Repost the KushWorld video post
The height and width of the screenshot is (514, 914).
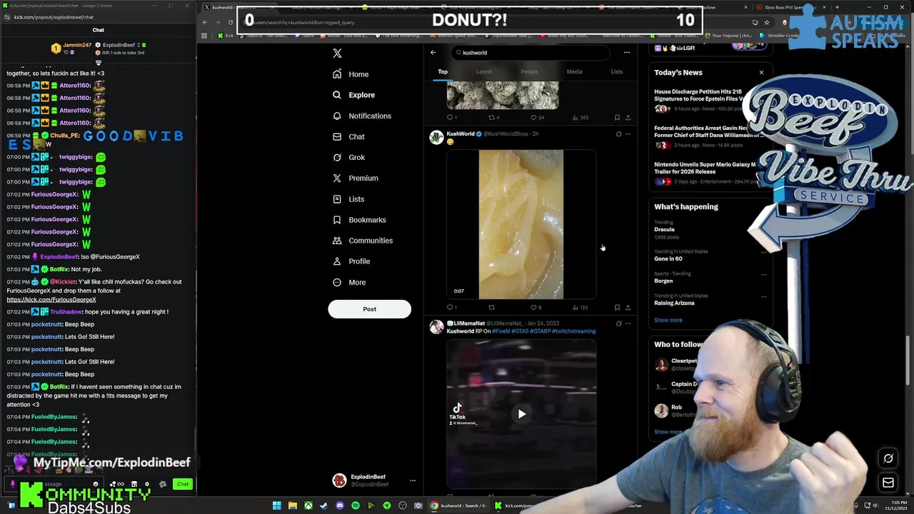pyautogui.click(x=491, y=308)
